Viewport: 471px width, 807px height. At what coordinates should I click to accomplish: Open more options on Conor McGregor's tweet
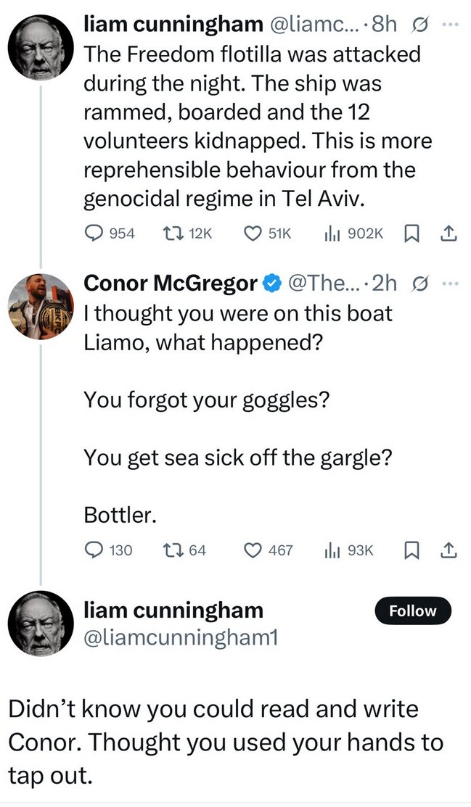[451, 283]
